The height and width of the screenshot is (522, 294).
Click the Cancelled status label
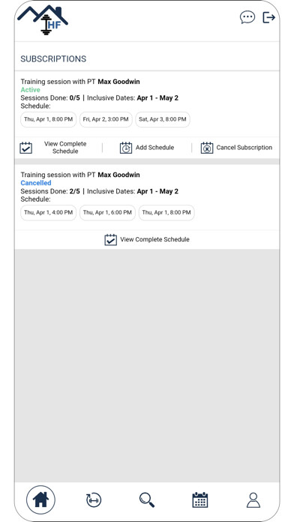(36, 183)
